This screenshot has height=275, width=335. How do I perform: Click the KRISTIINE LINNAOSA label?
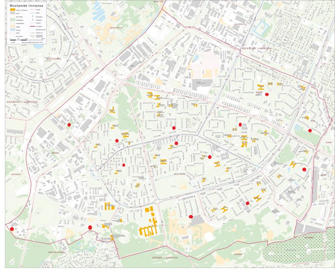tap(257, 48)
